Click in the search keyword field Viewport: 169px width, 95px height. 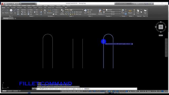click(x=124, y=4)
